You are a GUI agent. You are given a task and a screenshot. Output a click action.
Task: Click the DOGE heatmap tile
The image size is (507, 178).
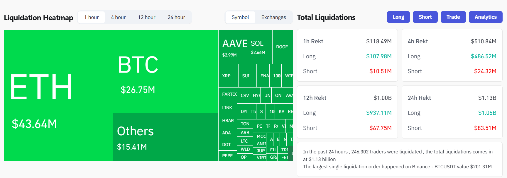tap(282, 47)
